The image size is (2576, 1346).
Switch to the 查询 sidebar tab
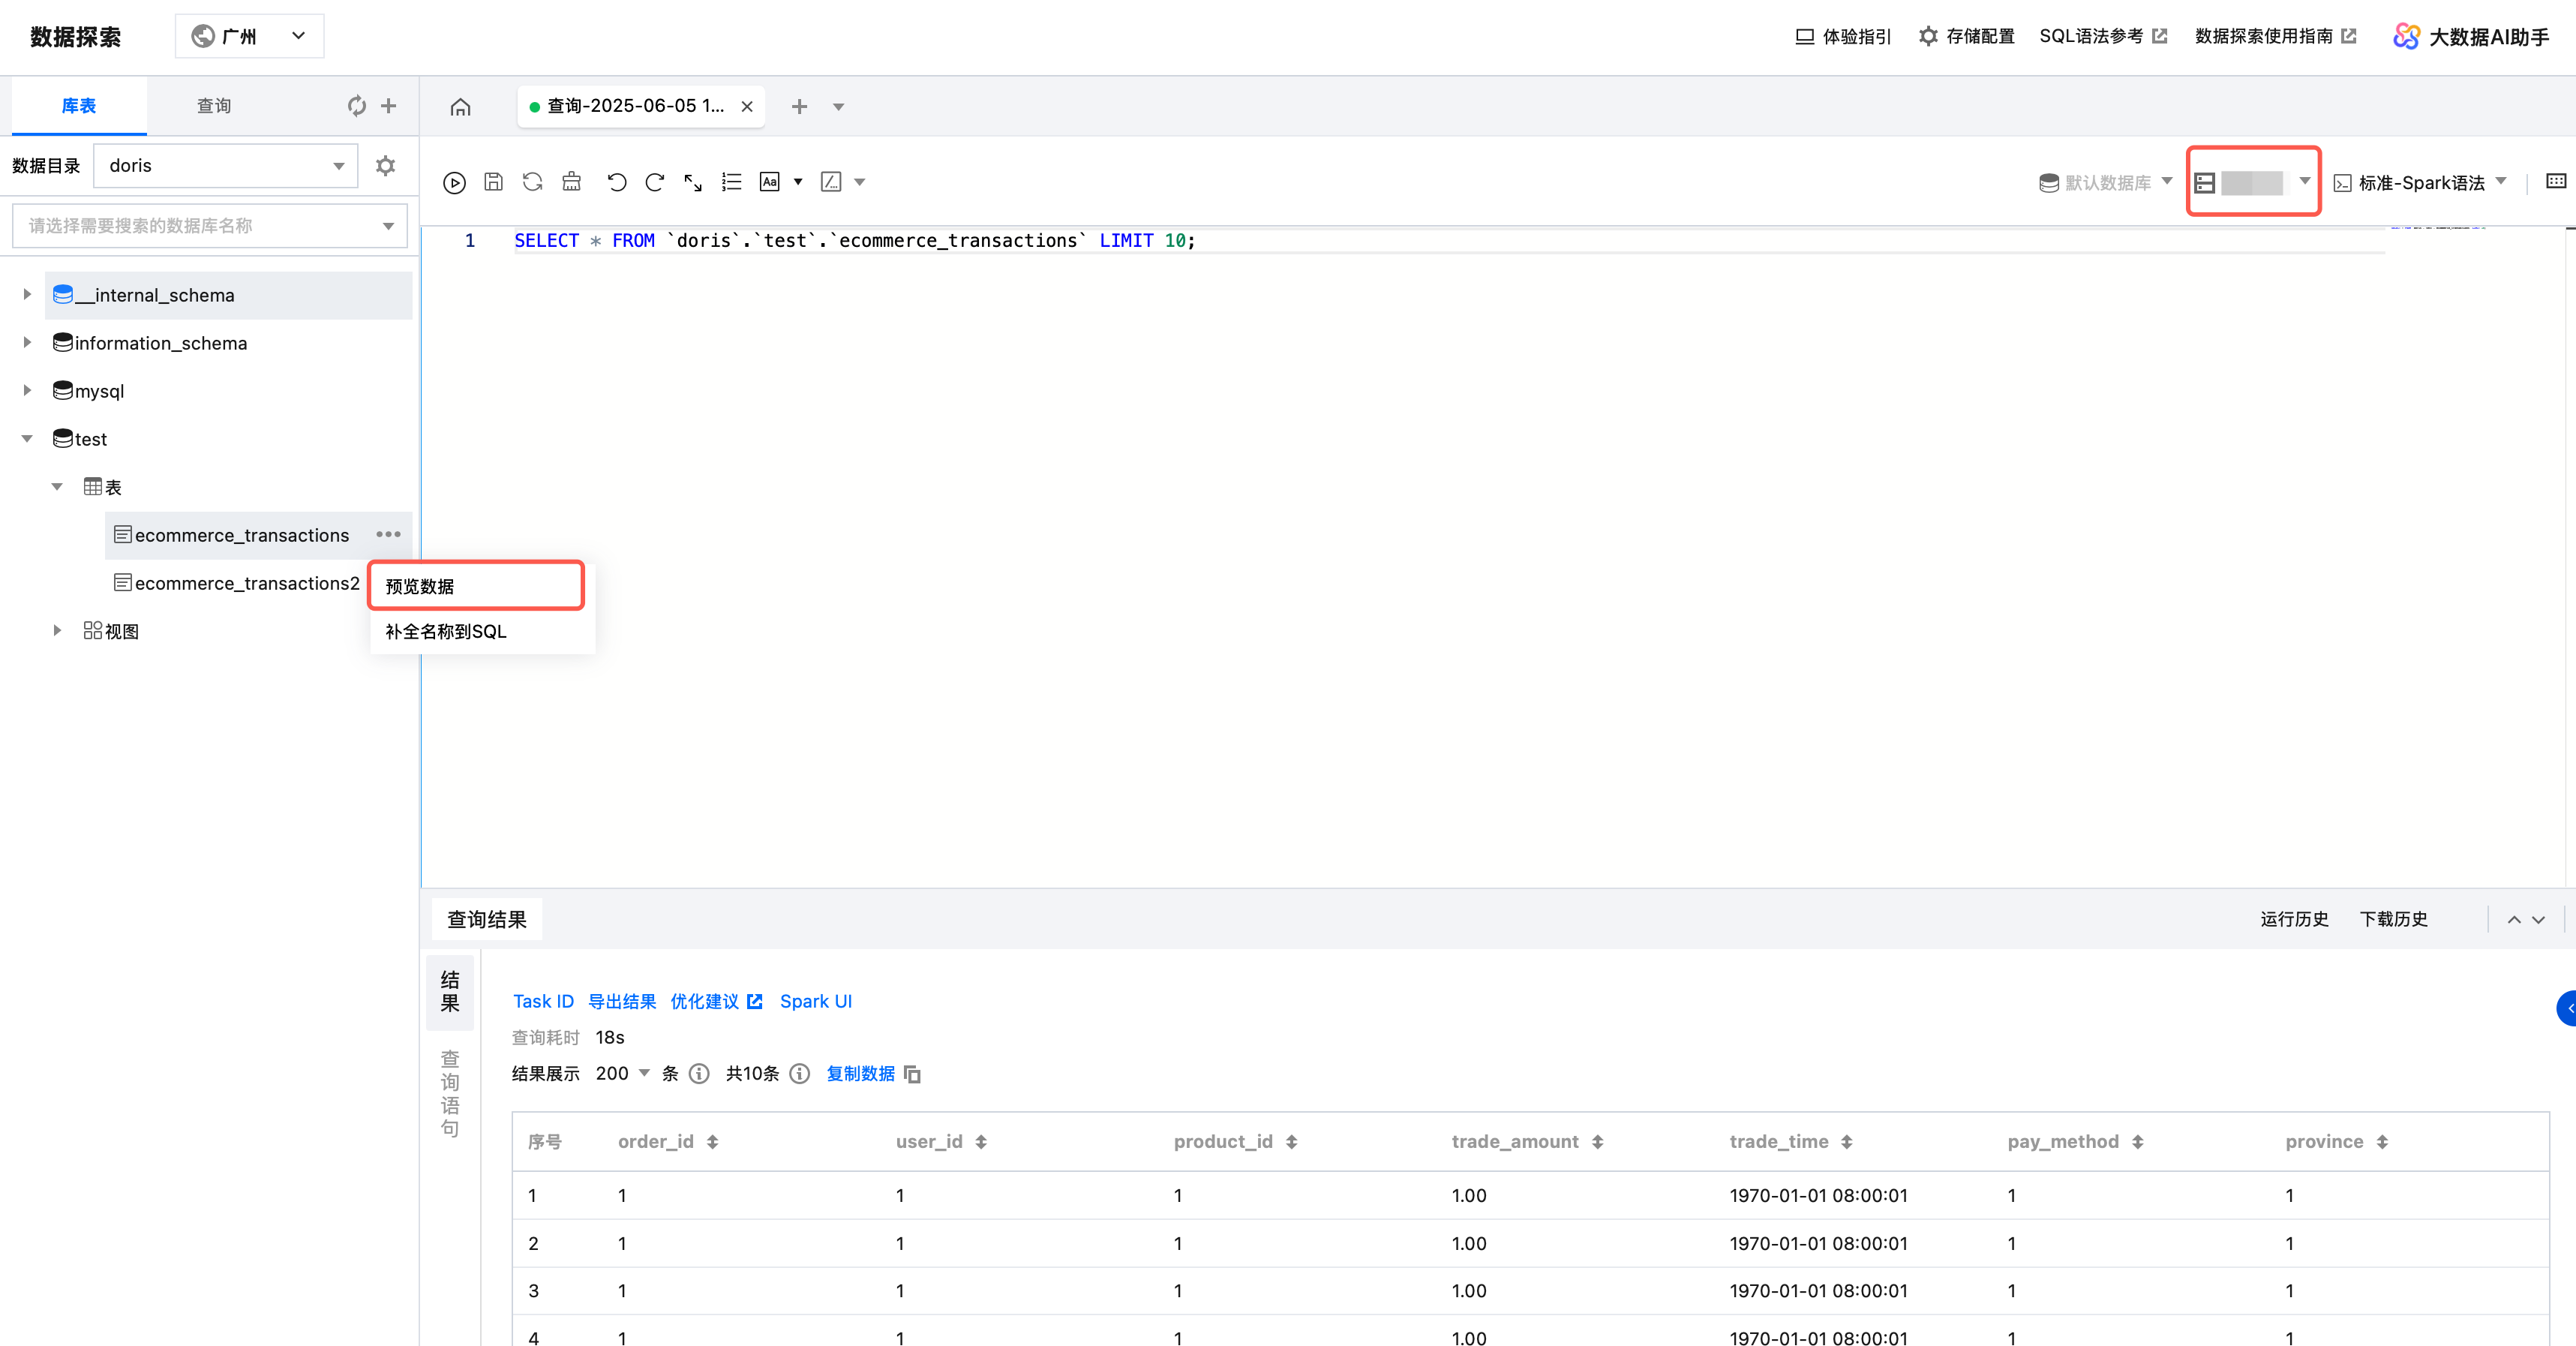pyautogui.click(x=213, y=106)
